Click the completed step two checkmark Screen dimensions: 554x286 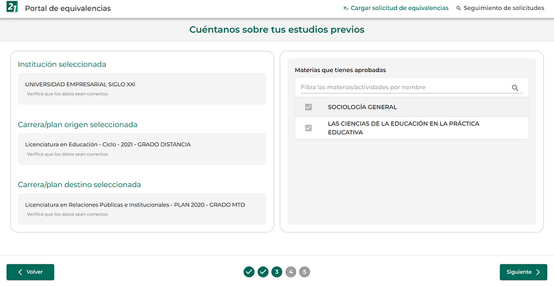[x=263, y=272]
